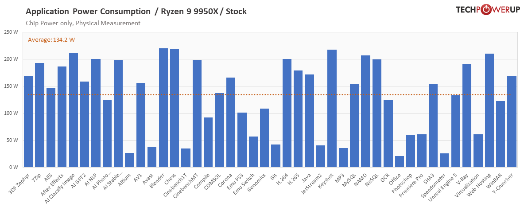Click the '150 W' axis label
This screenshot has height=207, width=524.
[12, 86]
